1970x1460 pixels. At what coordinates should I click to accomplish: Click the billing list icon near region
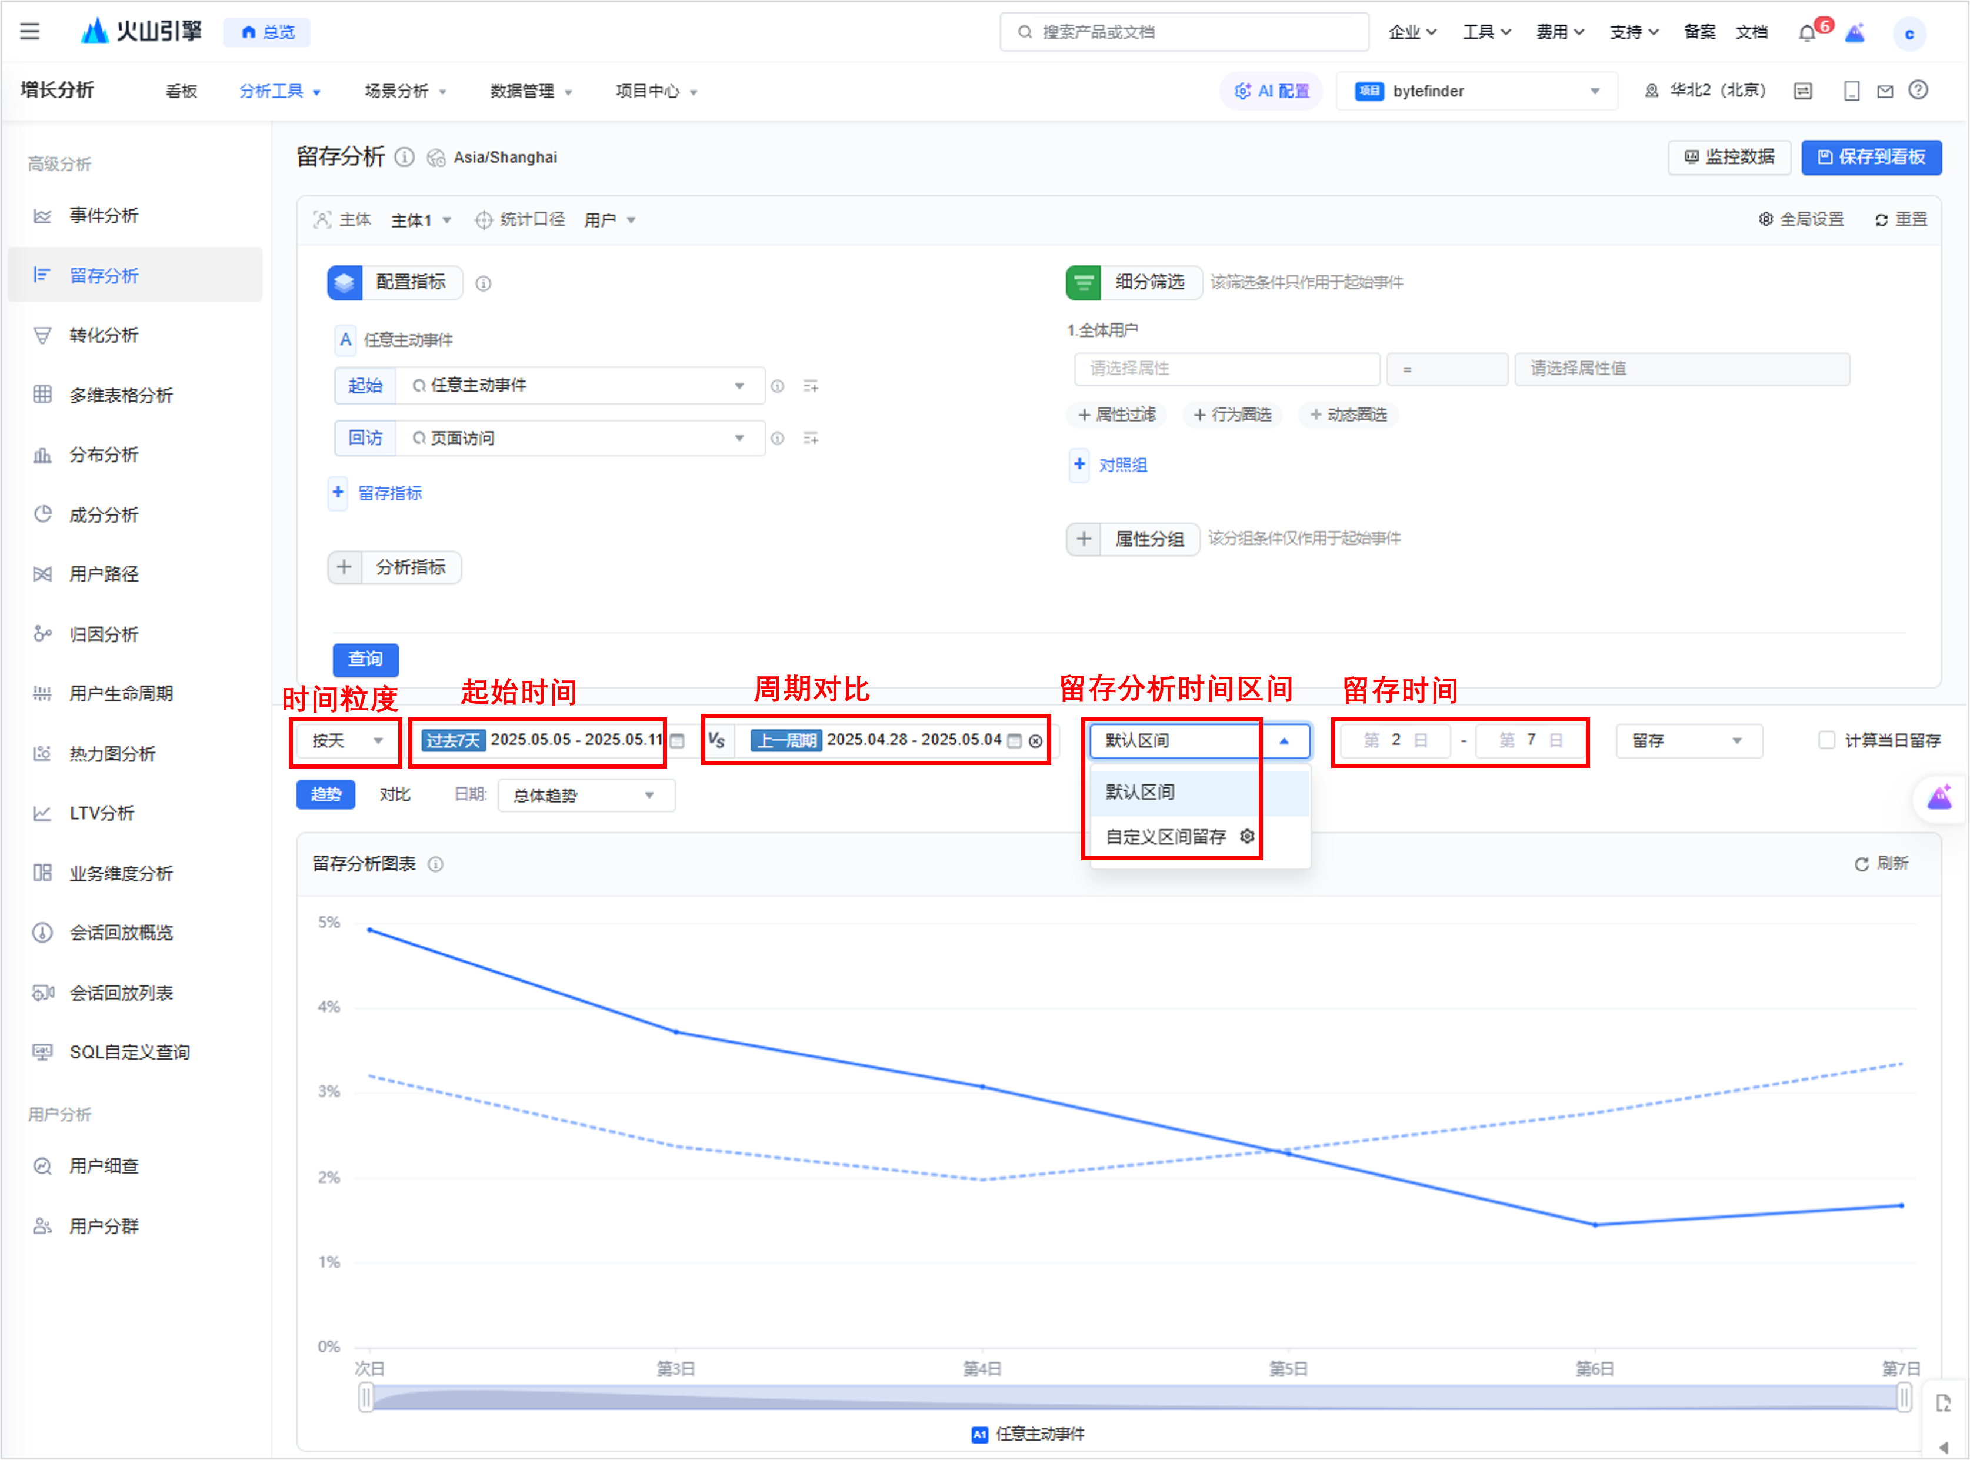1803,91
